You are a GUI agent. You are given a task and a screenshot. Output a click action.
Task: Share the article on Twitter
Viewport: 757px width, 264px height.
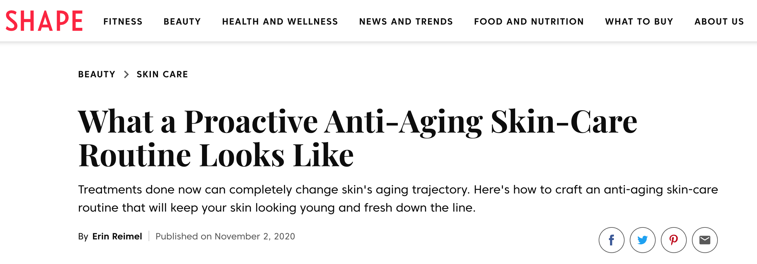click(x=642, y=240)
